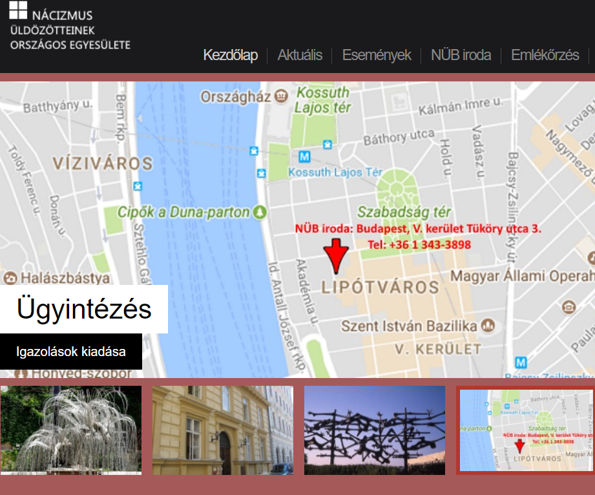Show the barbed wire sculpture thumbnail slide

click(375, 430)
